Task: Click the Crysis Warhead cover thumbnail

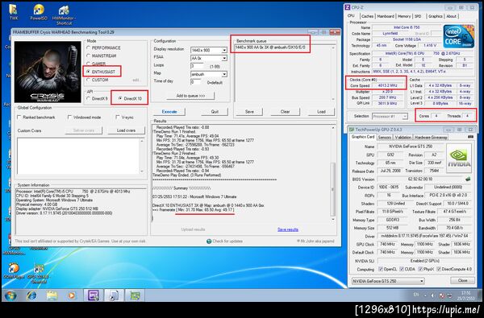Action: 48,72
